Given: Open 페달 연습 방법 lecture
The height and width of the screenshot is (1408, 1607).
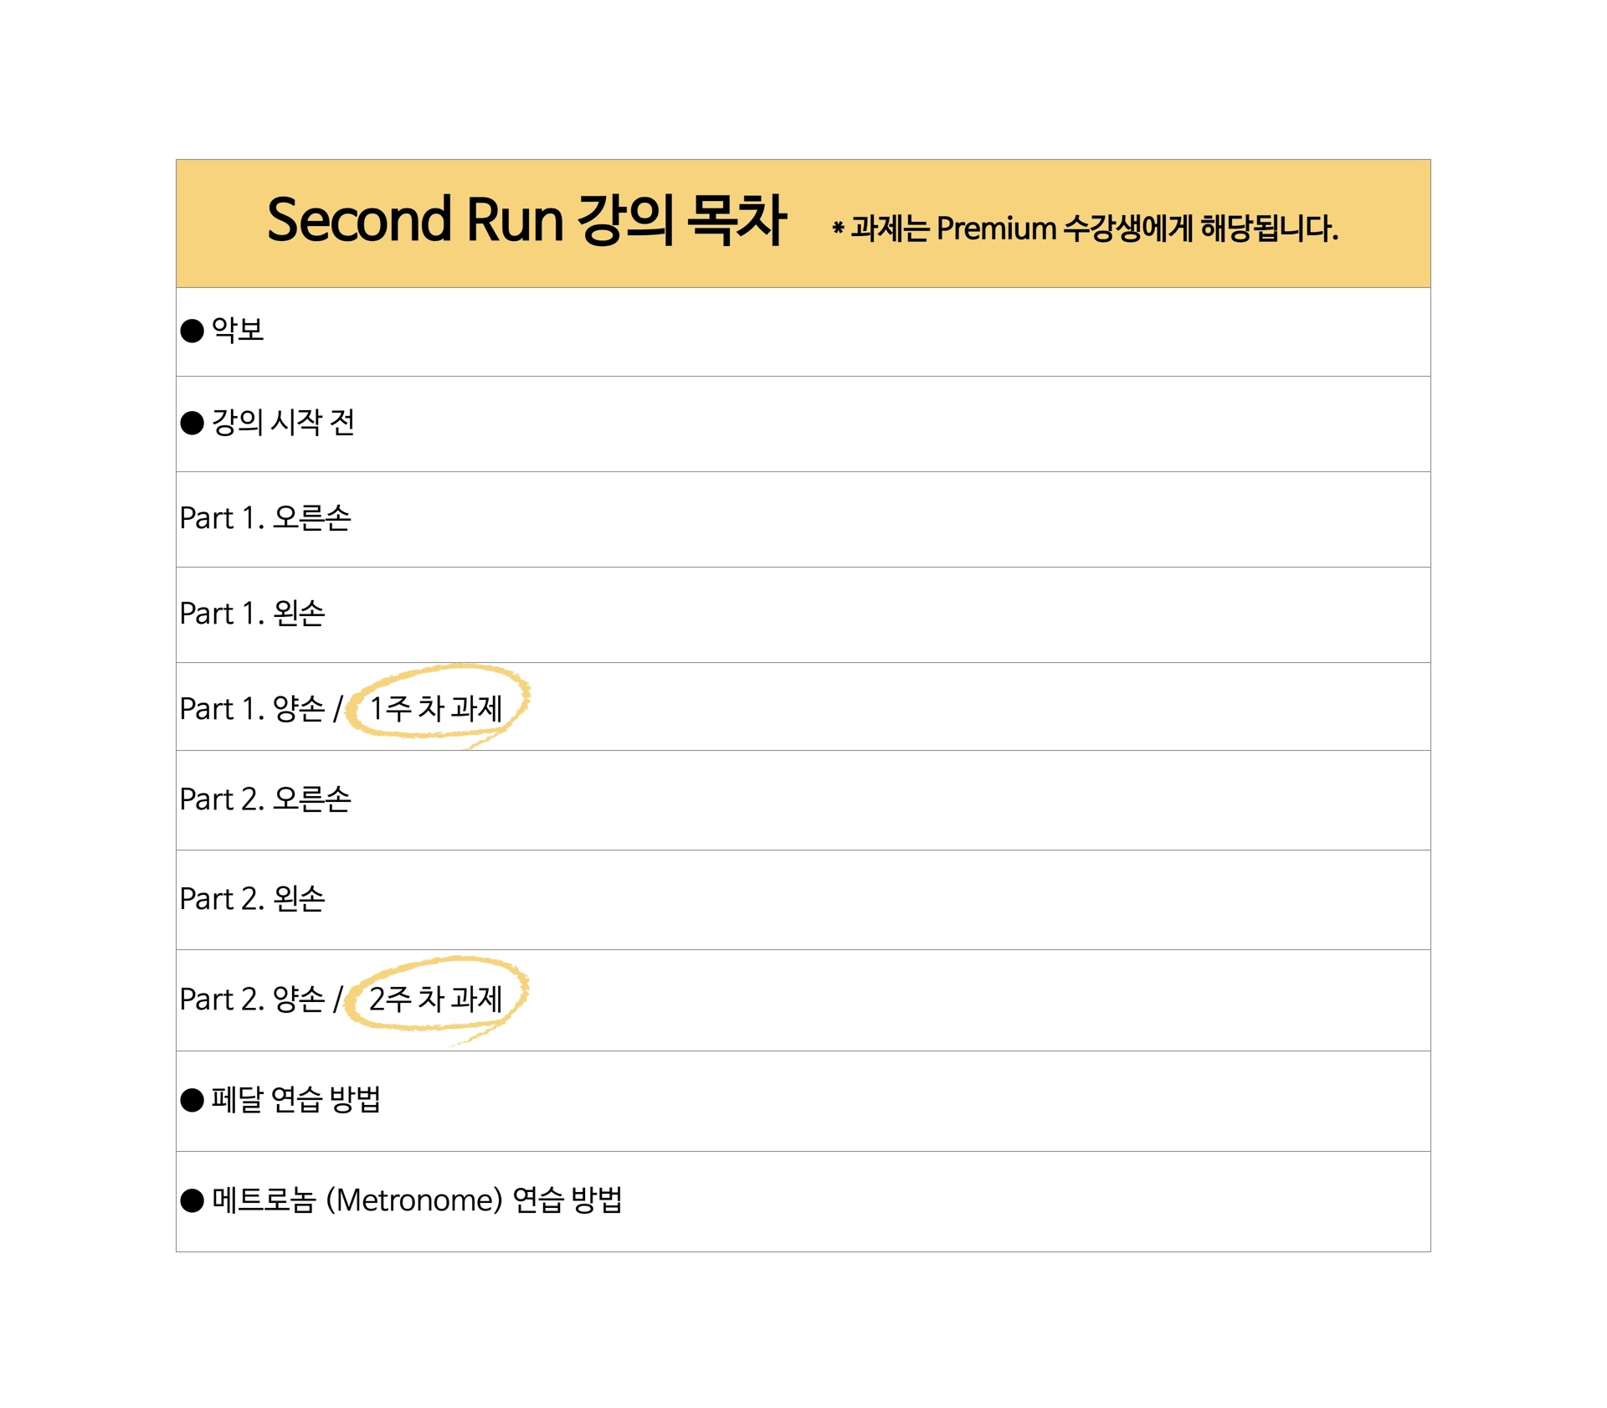Looking at the screenshot, I should click(296, 1099).
